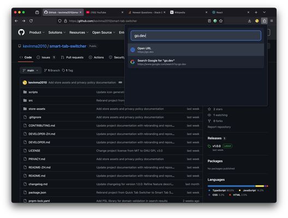This screenshot has width=288, height=218.
Task: Open PRIVACY.md file
Action: (37, 159)
